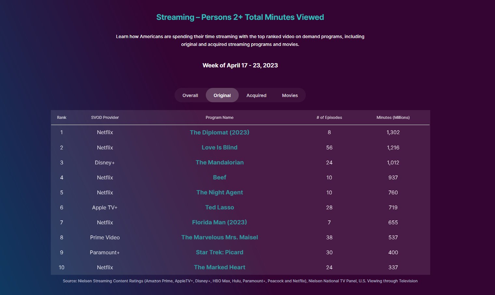Select the Original tab
Viewport: 495px width, 295px height.
coord(222,95)
